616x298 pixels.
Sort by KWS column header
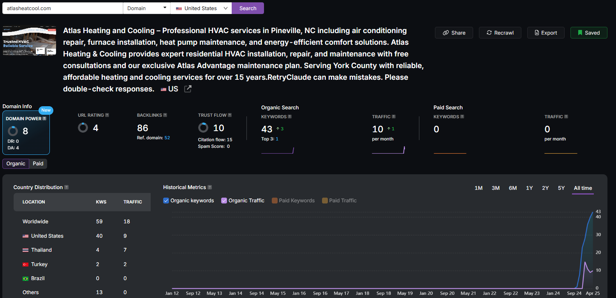tap(101, 202)
